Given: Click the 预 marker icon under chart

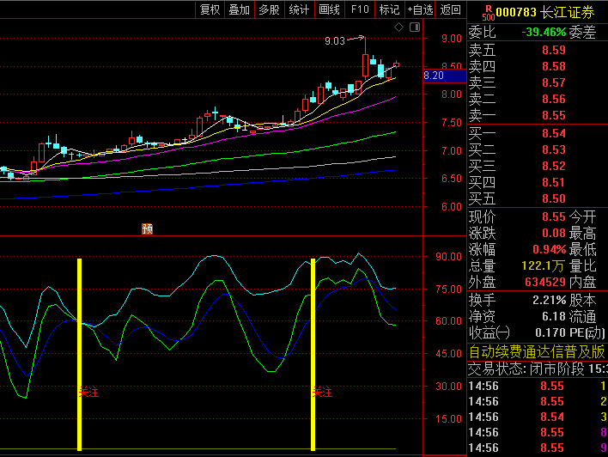Looking at the screenshot, I should (147, 228).
